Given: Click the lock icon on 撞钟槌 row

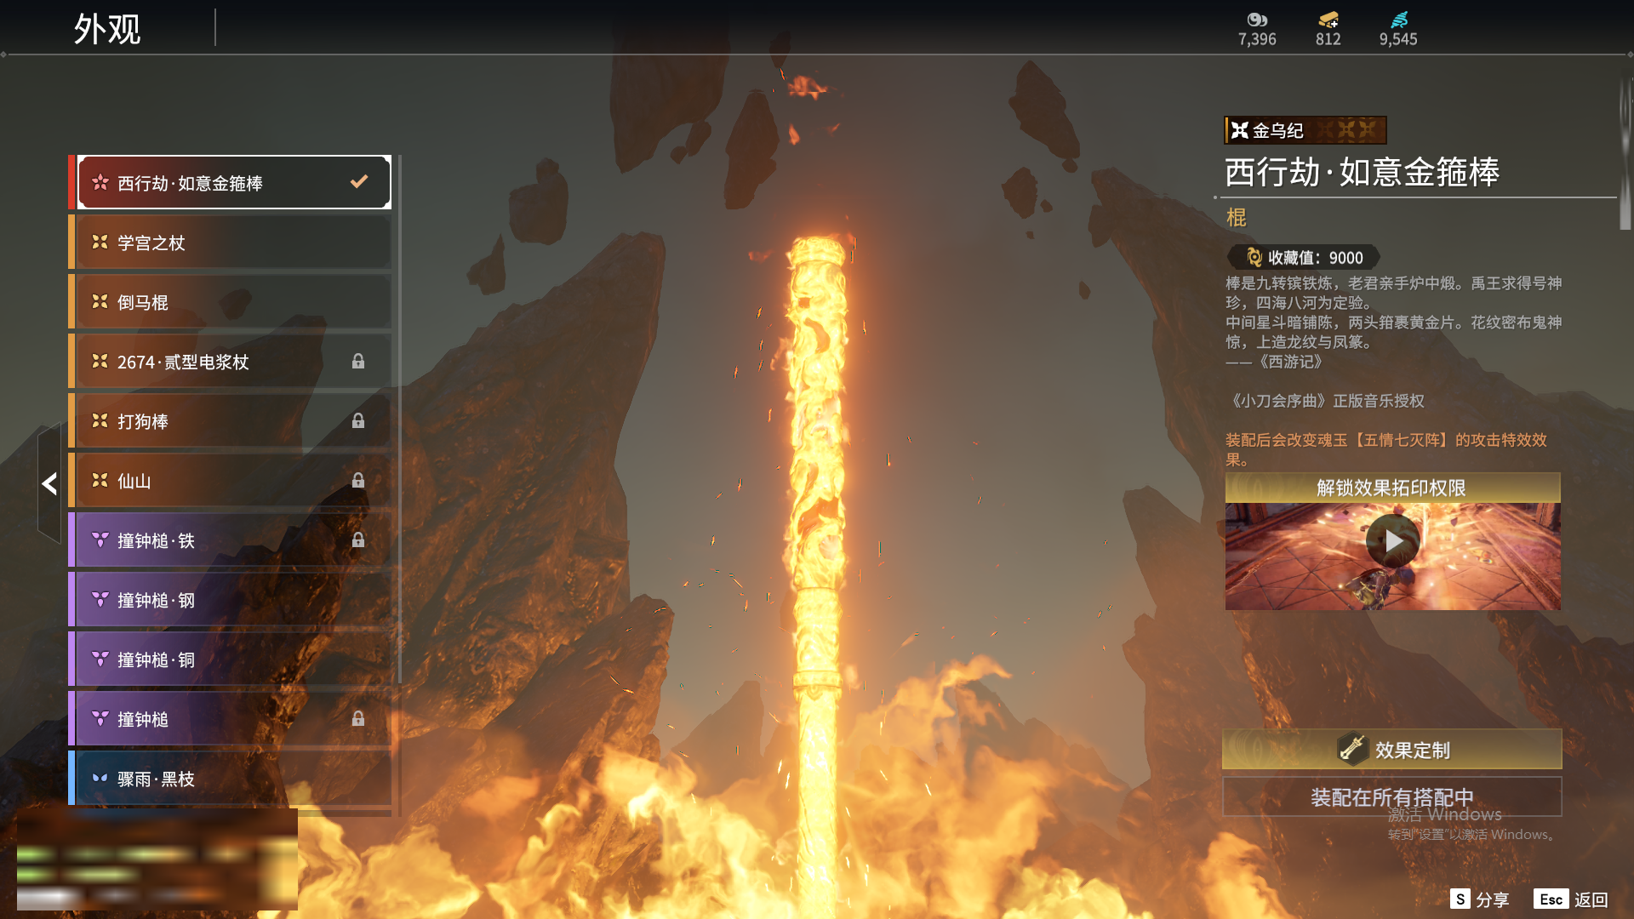Looking at the screenshot, I should coord(358,719).
